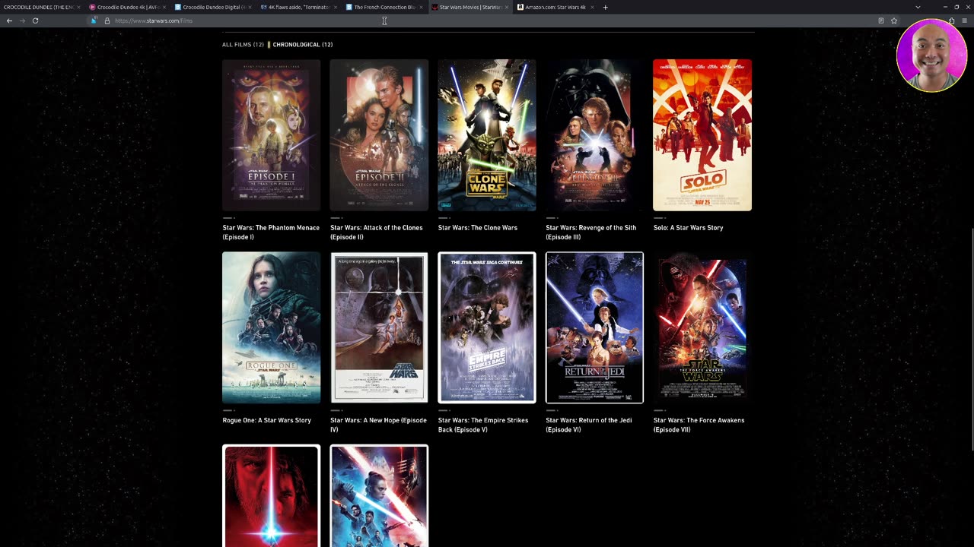This screenshot has height=547, width=974.
Task: View site security lock information
Action: coord(107,21)
